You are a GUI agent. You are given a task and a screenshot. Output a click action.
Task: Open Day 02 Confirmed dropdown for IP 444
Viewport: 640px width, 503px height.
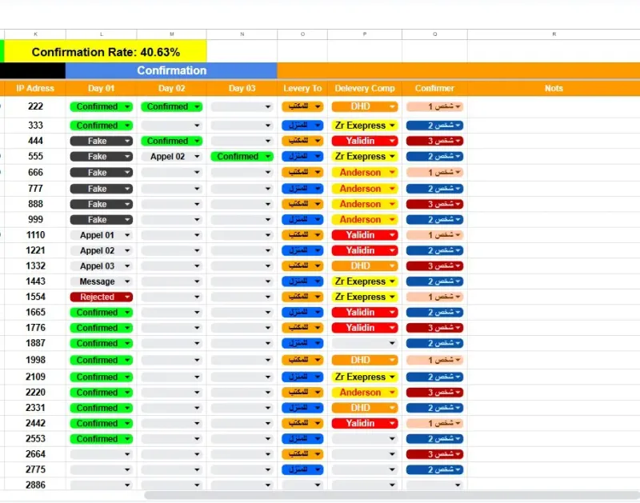[171, 141]
